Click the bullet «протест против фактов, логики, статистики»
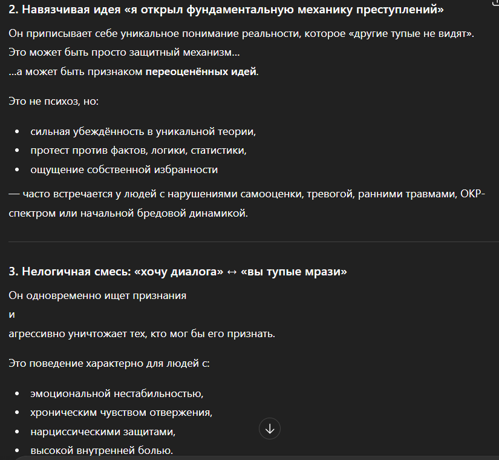The width and height of the screenshot is (499, 460). (x=139, y=150)
